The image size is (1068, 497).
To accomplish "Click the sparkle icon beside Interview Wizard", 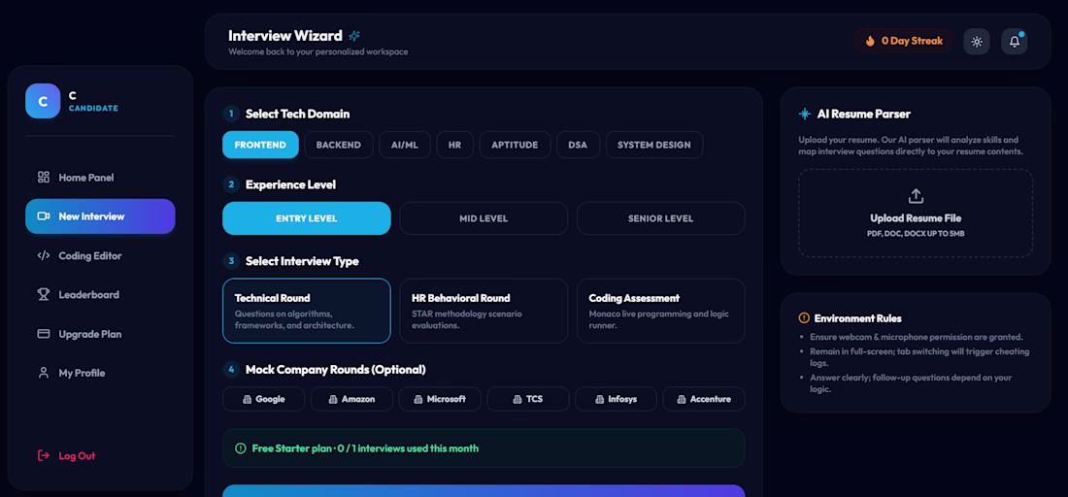I will click(x=354, y=36).
